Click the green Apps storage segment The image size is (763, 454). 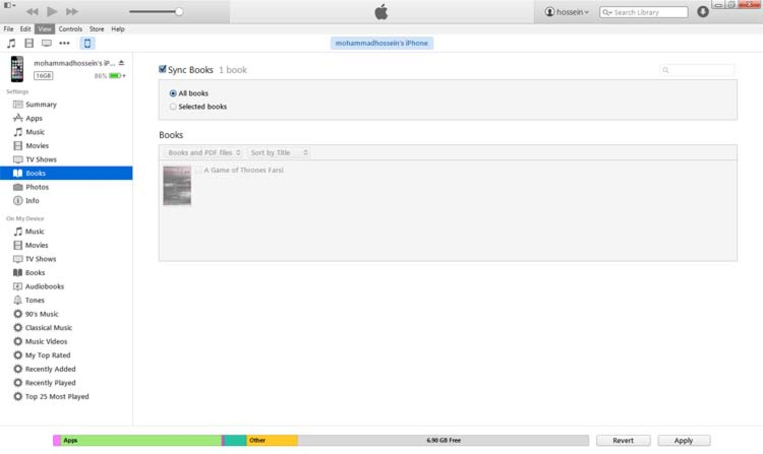141,441
